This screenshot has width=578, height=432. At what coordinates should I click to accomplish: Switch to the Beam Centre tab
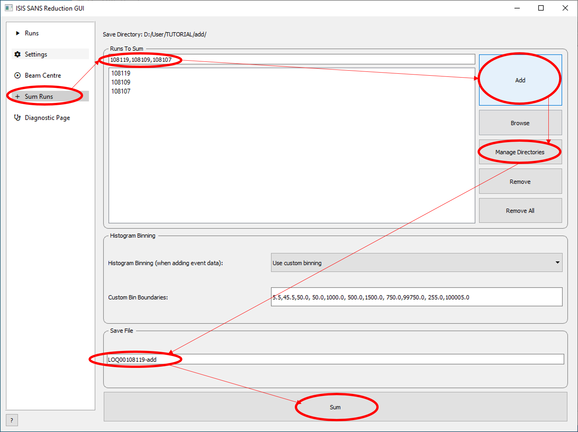43,76
